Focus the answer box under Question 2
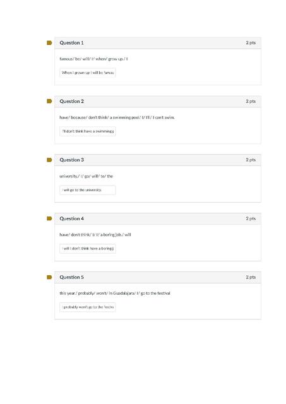 (x=88, y=131)
